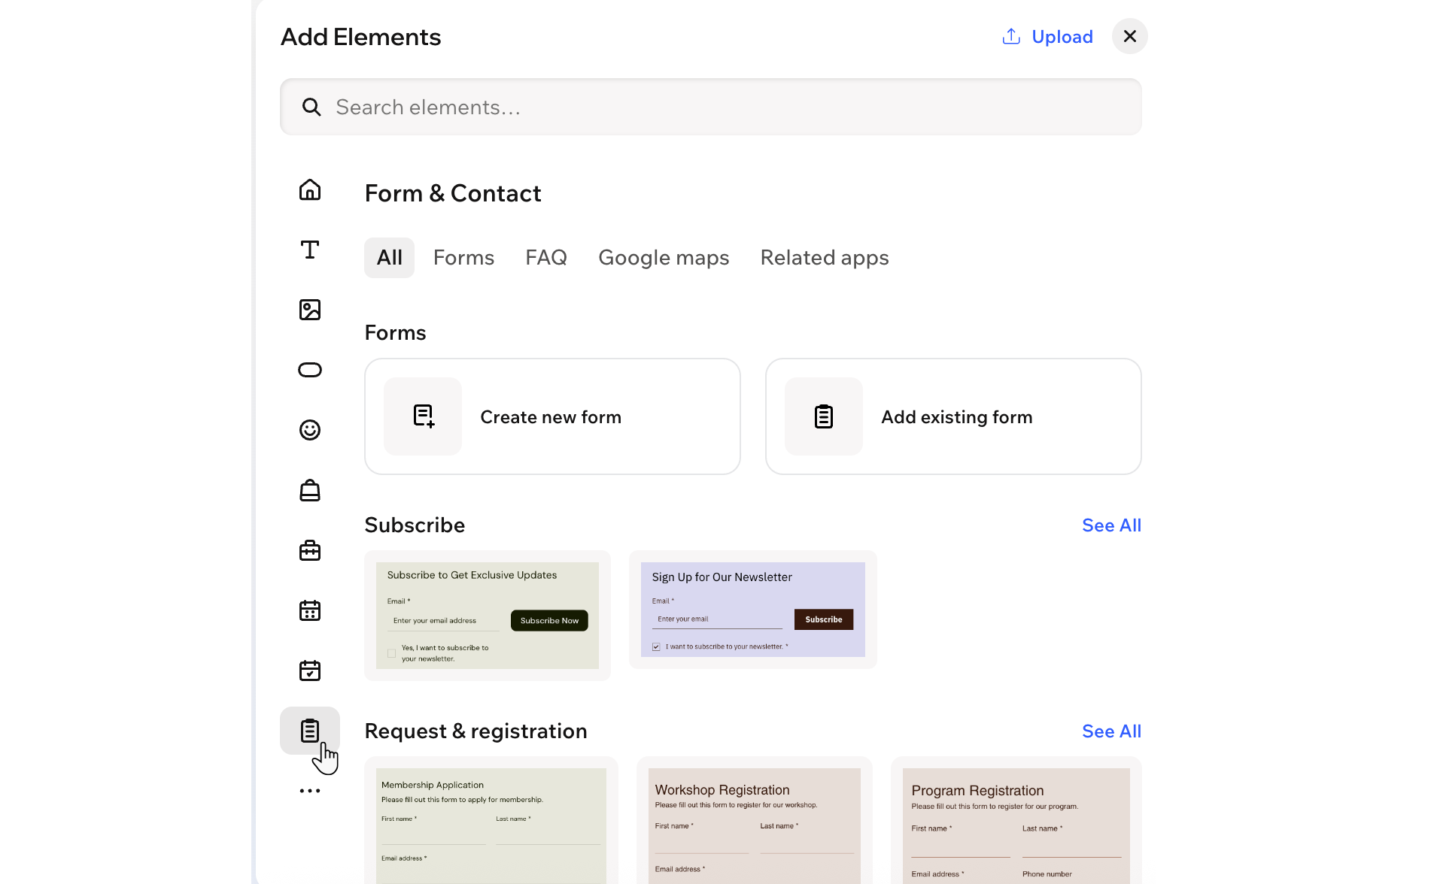The width and height of the screenshot is (1431, 884).
Task: Open the Home category in sidebar
Action: tap(310, 189)
